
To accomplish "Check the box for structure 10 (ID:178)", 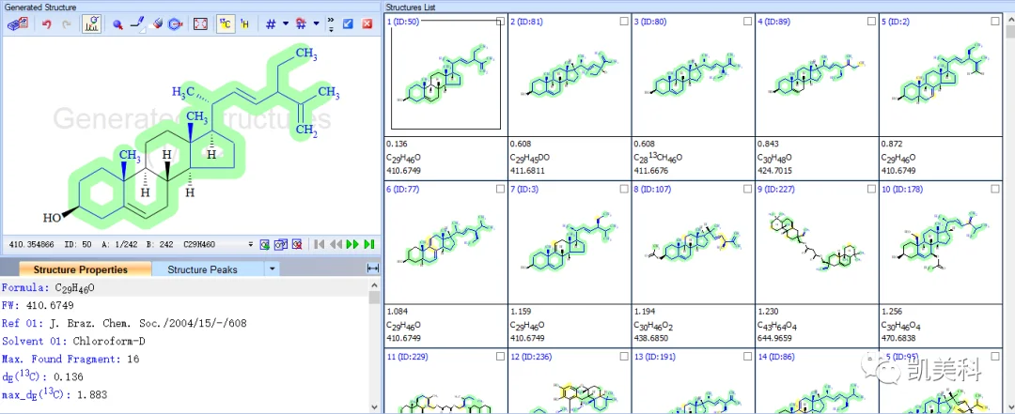I will 995,189.
